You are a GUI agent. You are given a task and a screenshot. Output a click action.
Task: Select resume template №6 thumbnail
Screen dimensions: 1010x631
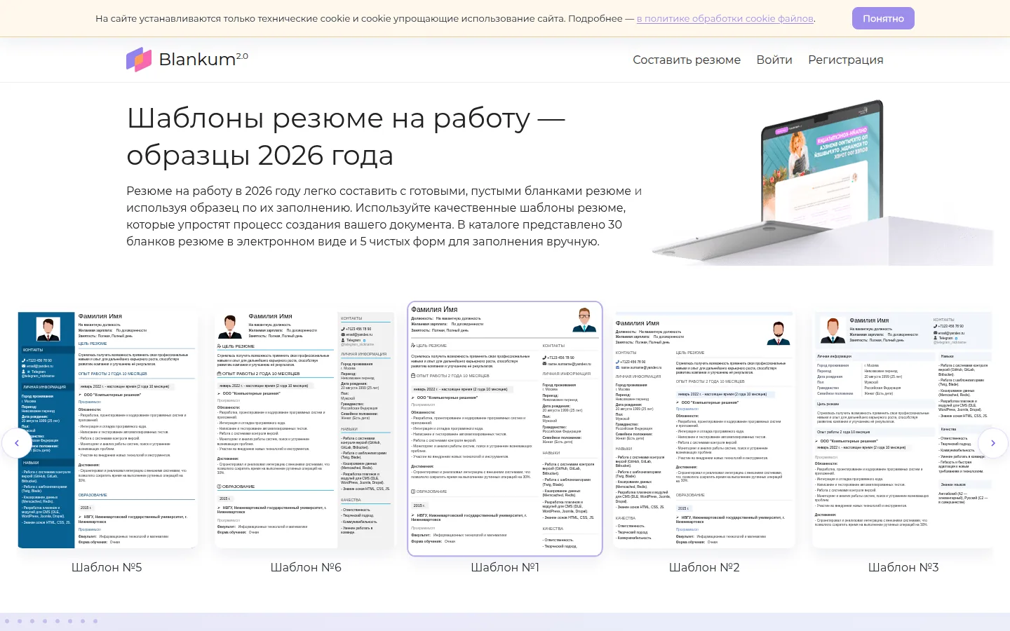click(305, 430)
